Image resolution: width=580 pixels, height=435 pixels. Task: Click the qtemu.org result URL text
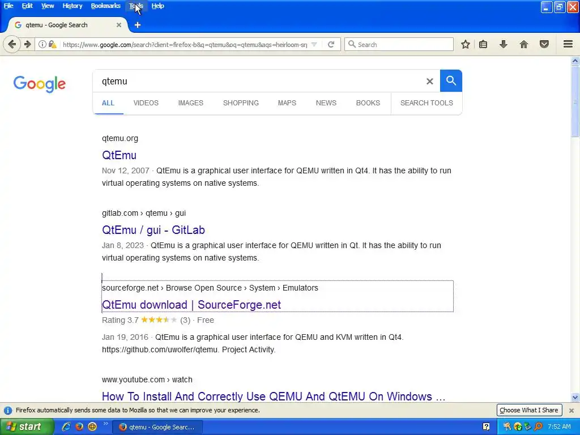pos(120,138)
